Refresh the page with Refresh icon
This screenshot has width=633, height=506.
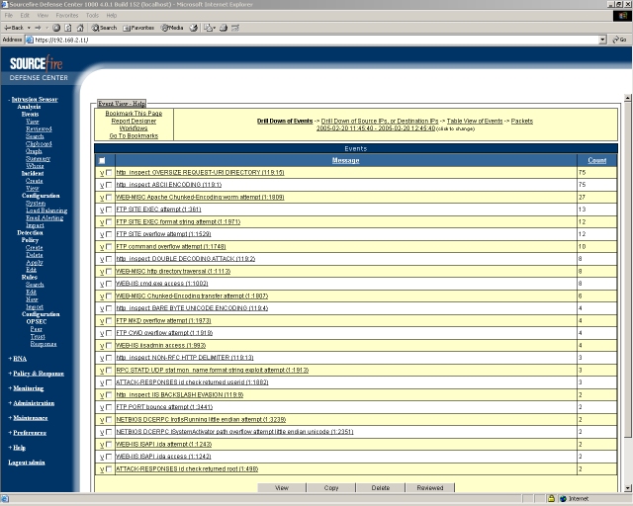[68, 28]
